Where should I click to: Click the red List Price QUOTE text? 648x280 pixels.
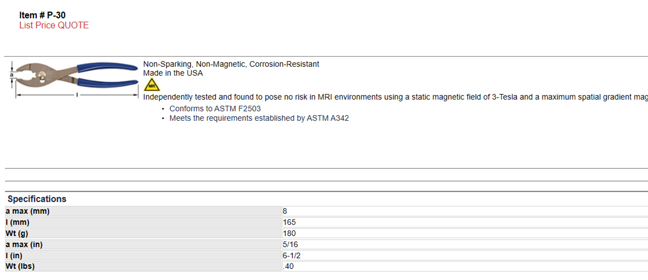(54, 26)
